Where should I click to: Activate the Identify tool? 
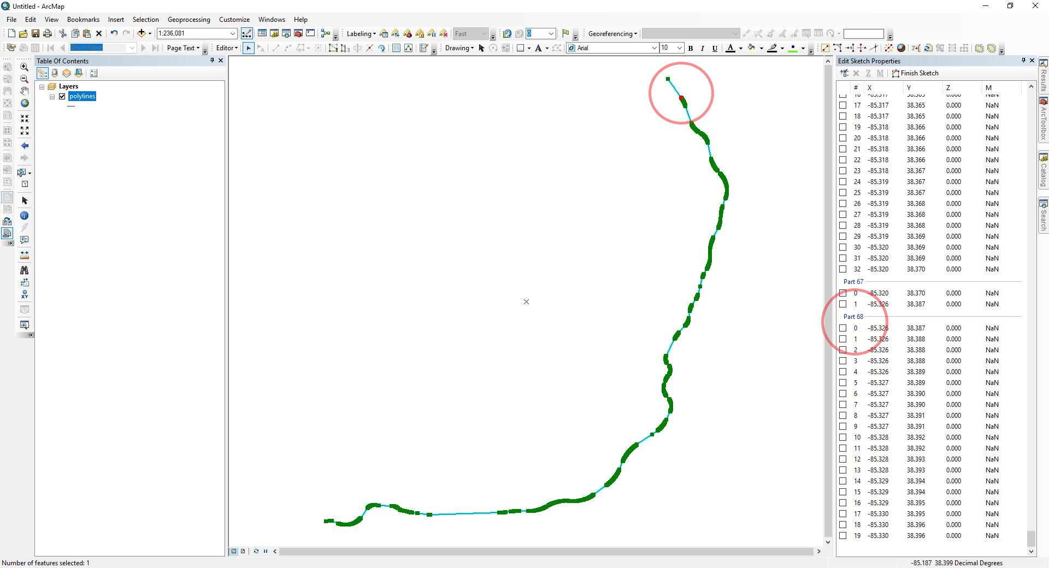25,216
